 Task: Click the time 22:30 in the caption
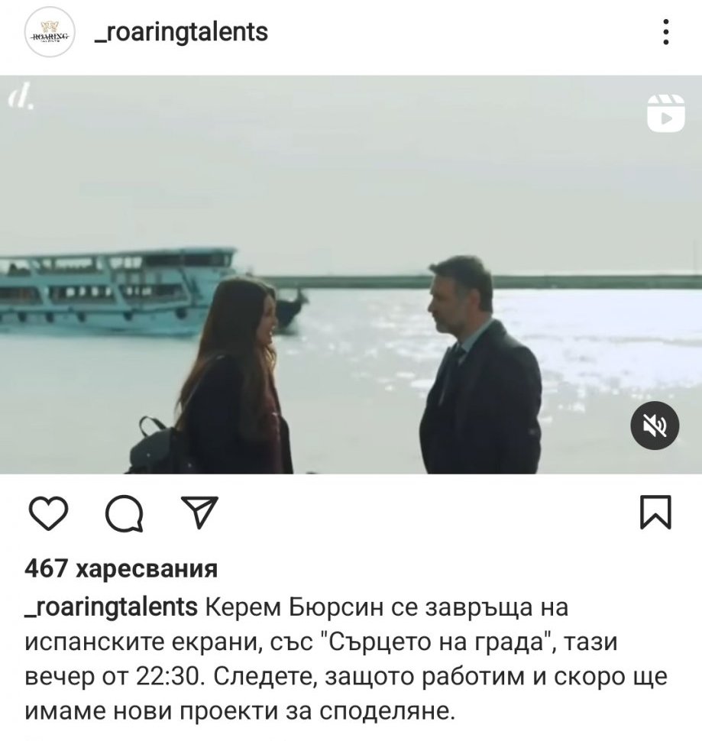170,677
